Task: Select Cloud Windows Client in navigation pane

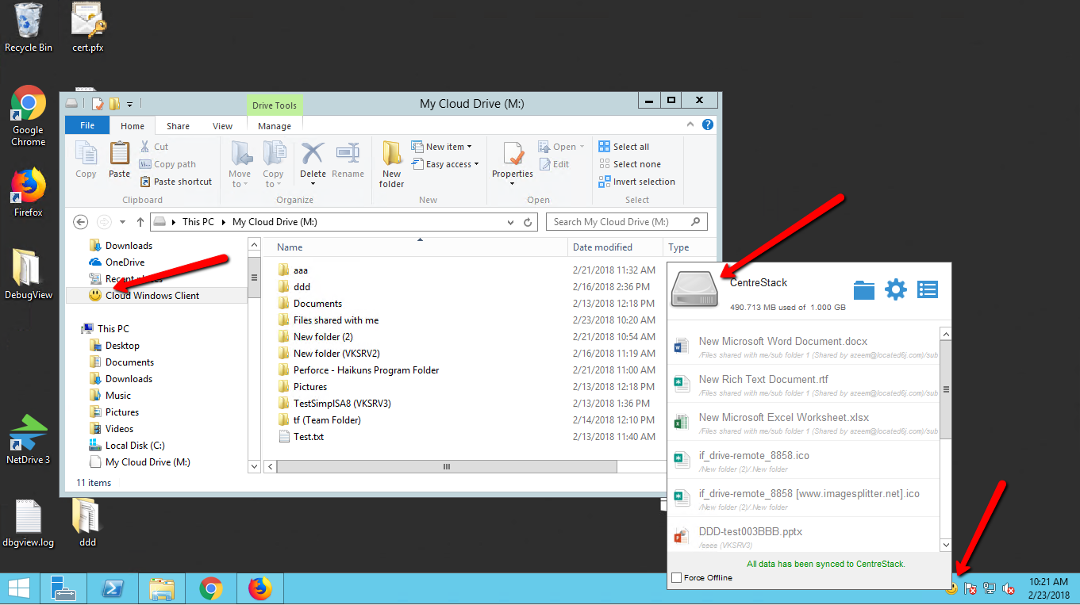Action: (152, 296)
